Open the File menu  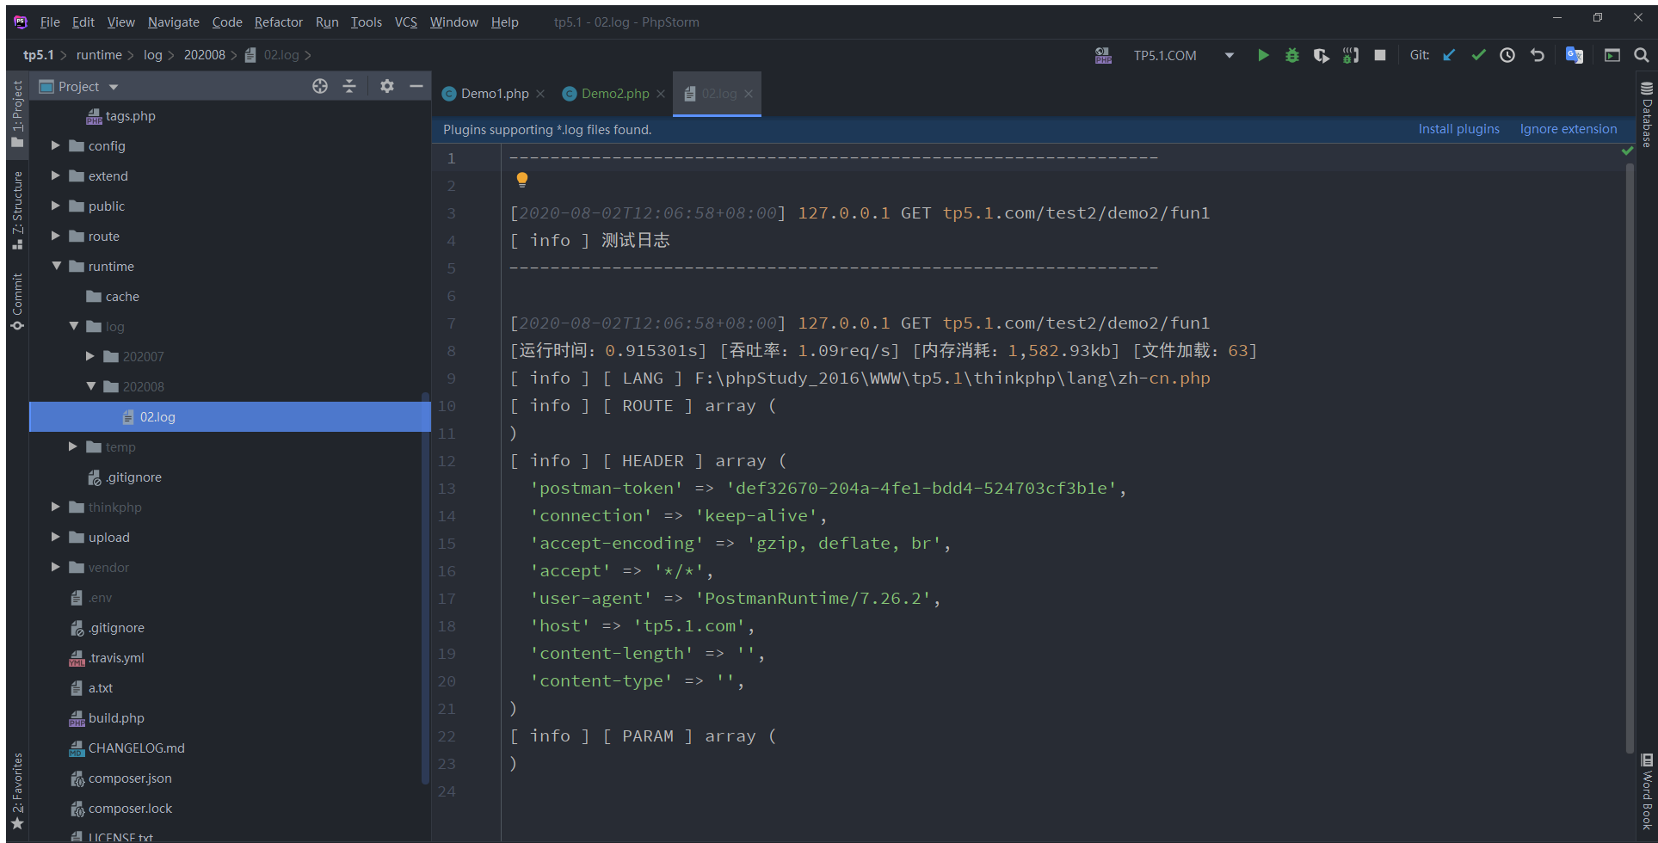click(50, 22)
